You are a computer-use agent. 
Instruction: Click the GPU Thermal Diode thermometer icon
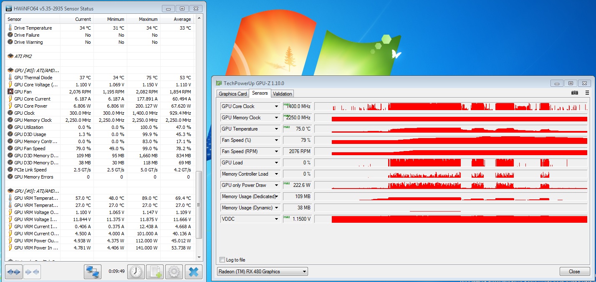point(10,78)
